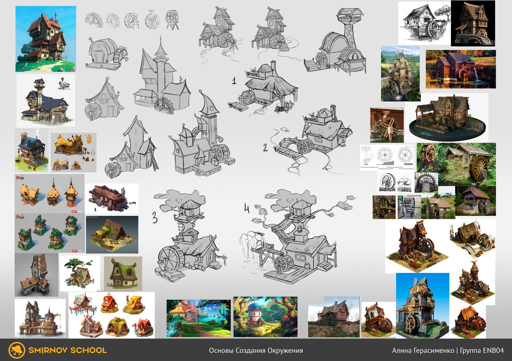This screenshot has width=512, height=361.
Task: Click the first small water wheel sketch
Action: (94, 20)
